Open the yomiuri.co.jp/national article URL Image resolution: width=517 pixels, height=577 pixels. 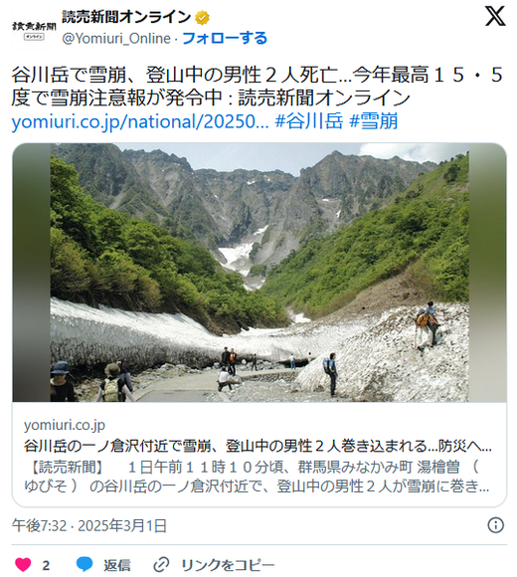pyautogui.click(x=140, y=121)
